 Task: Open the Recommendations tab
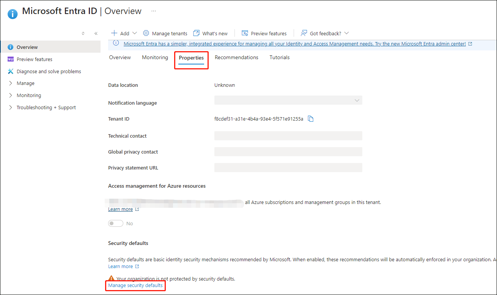tap(236, 57)
